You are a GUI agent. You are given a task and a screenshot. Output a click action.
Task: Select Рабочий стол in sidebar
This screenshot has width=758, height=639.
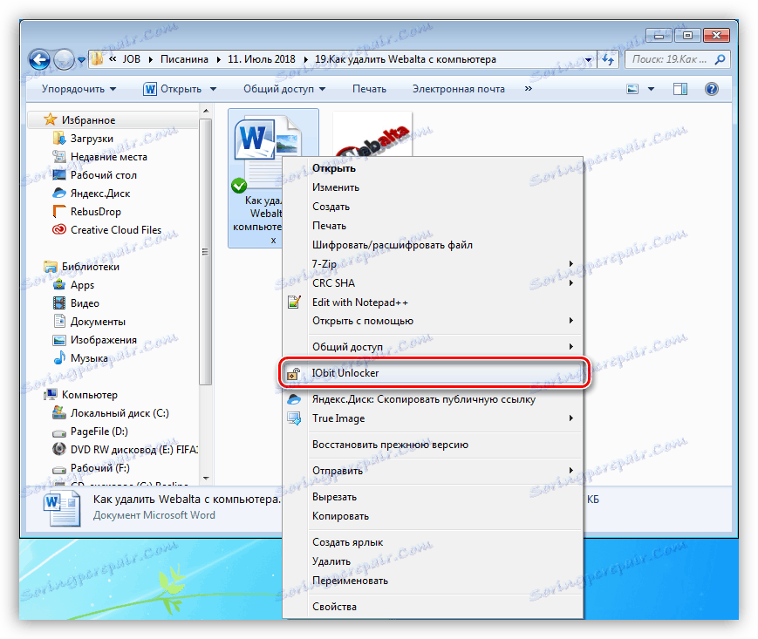pyautogui.click(x=104, y=175)
